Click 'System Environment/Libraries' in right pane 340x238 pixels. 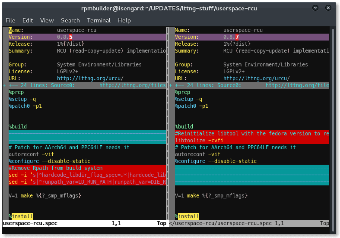coord(266,65)
